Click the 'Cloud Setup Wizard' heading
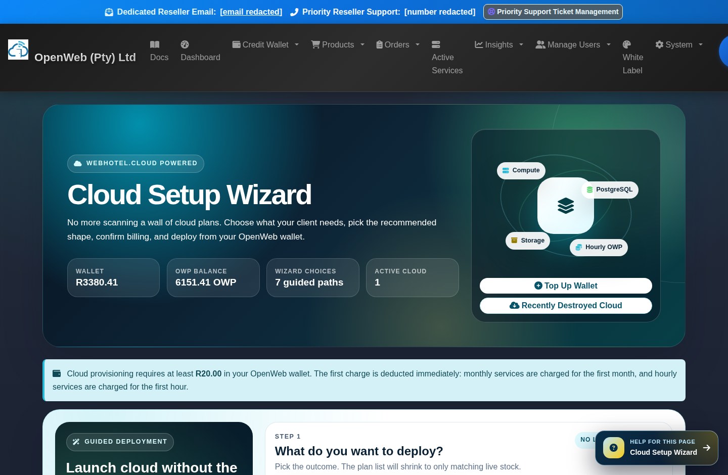Viewport: 728px width, 475px height. [190, 195]
